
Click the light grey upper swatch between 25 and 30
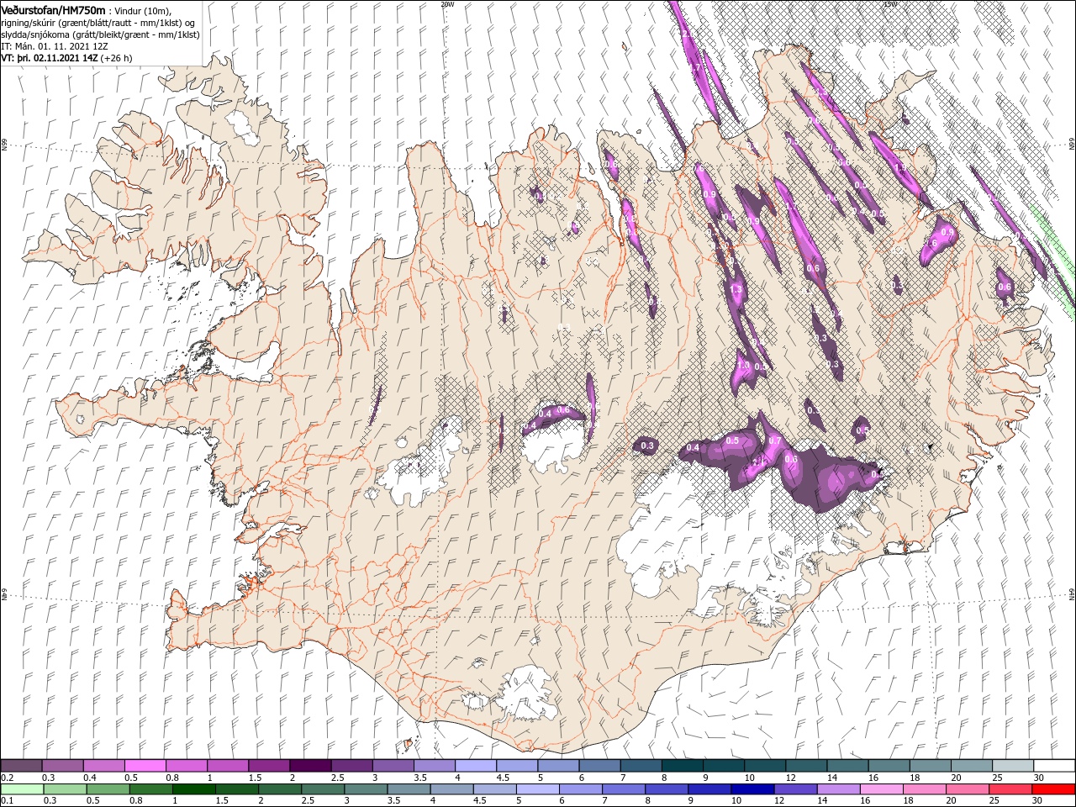pos(1013,765)
